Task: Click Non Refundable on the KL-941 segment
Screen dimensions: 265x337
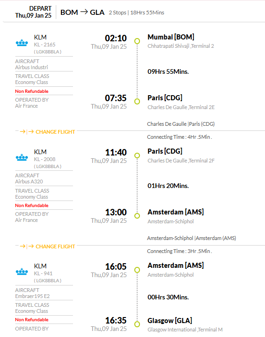Action: coord(32,319)
